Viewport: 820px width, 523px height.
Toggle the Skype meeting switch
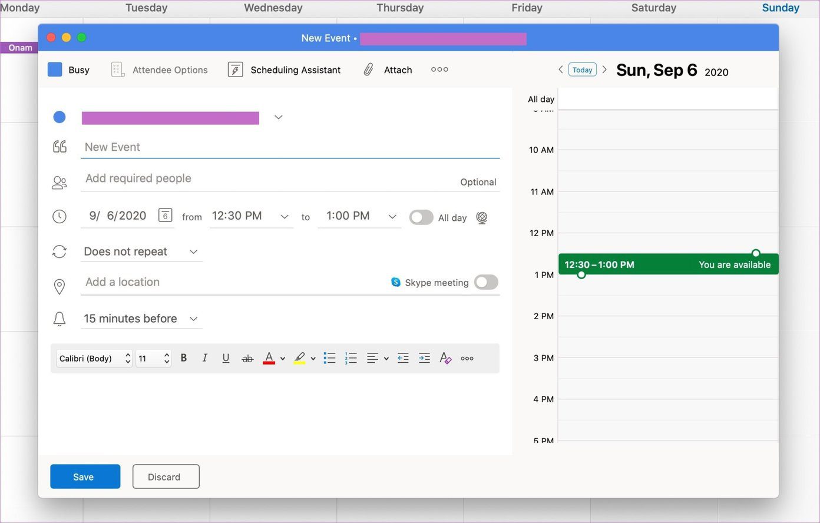[486, 282]
